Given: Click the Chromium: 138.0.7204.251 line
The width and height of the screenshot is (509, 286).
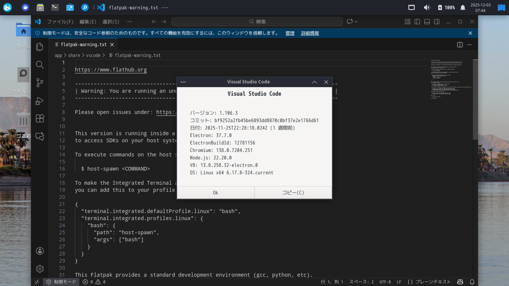Looking at the screenshot, I should [x=221, y=150].
